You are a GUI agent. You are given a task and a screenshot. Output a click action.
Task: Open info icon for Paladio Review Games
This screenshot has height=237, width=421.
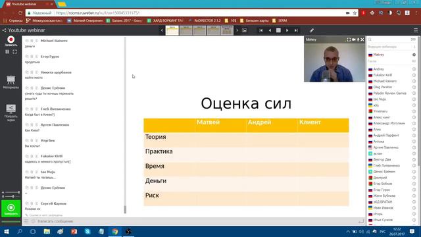[414, 93]
